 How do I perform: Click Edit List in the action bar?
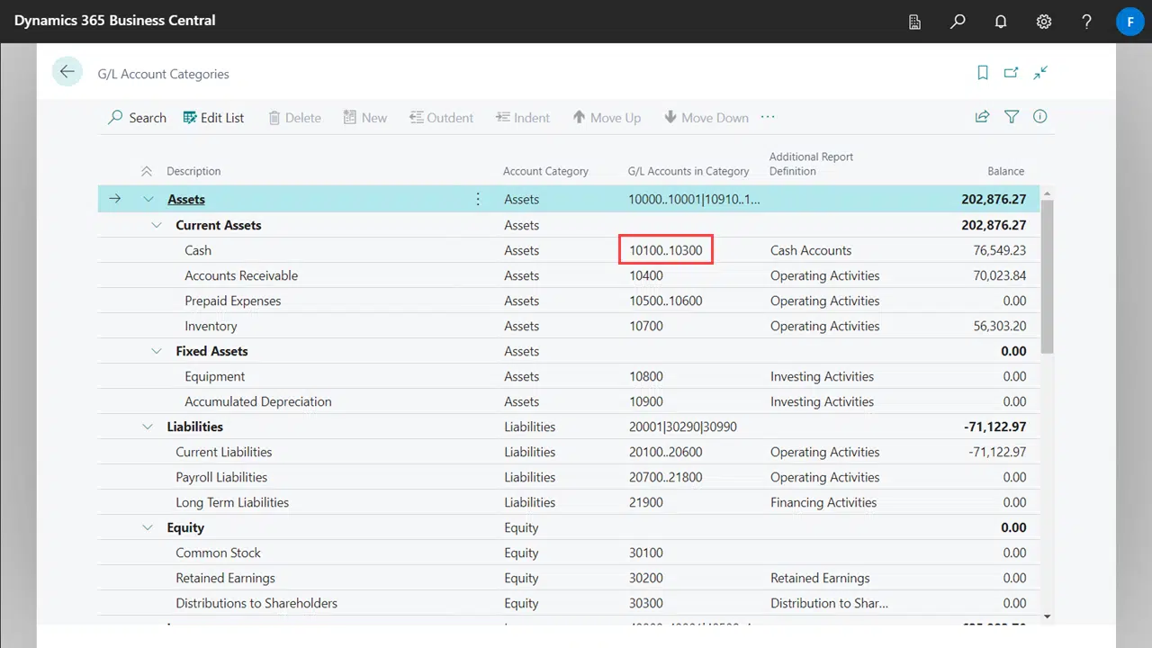(213, 118)
